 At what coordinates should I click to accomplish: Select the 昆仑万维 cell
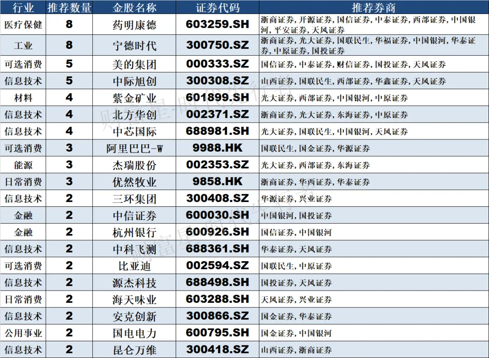point(134,350)
